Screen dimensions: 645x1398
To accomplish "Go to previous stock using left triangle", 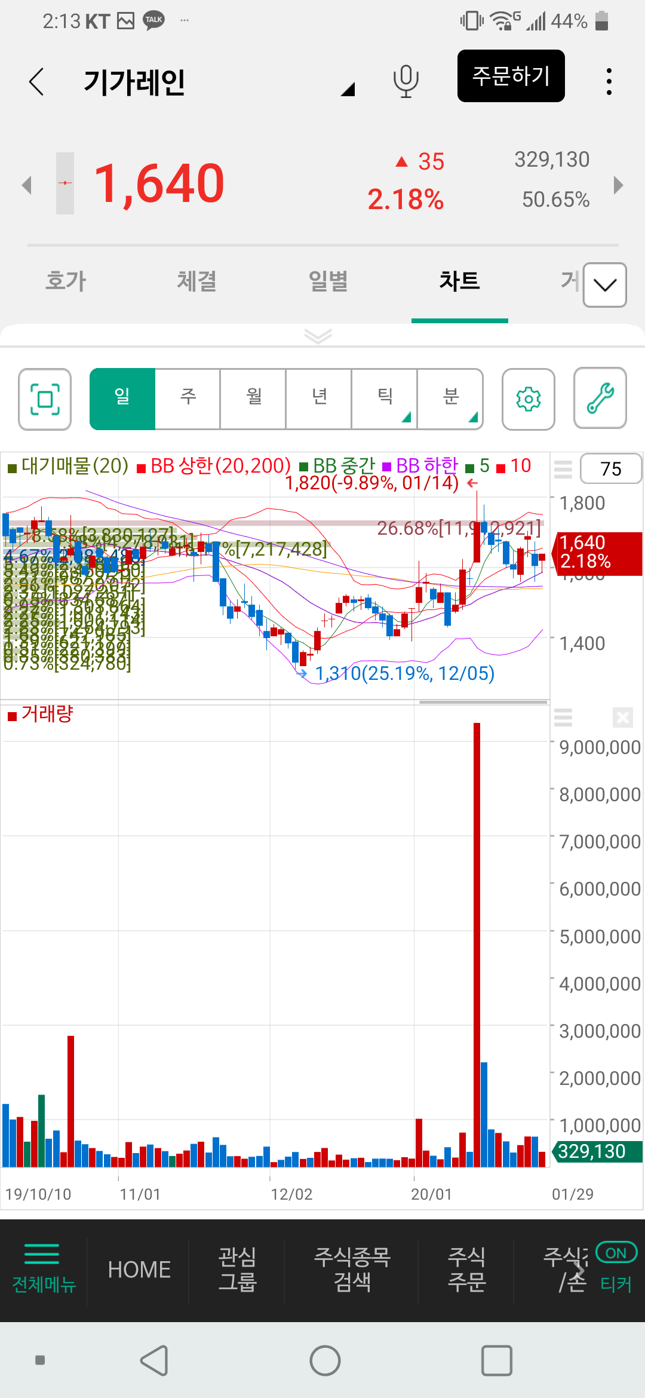I will [x=26, y=185].
